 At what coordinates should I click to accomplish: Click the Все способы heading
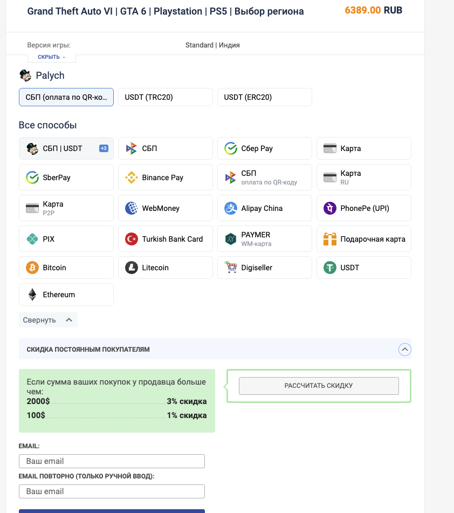pos(48,125)
